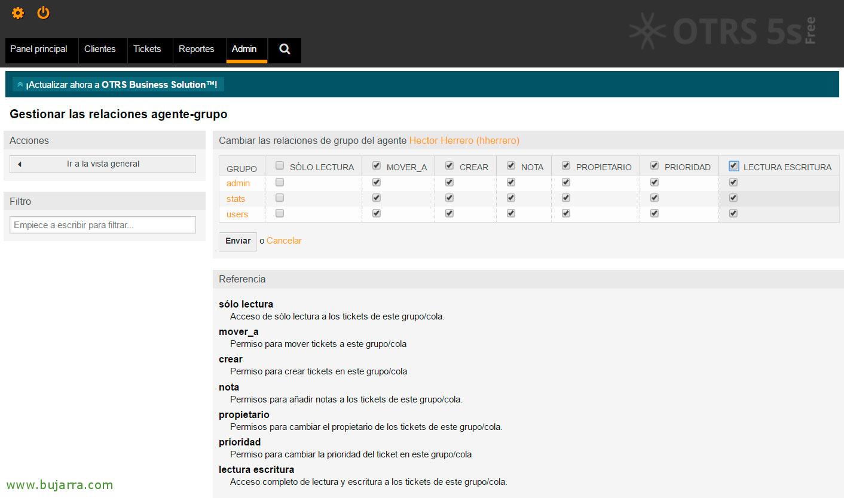Focus the filter text field

[x=103, y=225]
